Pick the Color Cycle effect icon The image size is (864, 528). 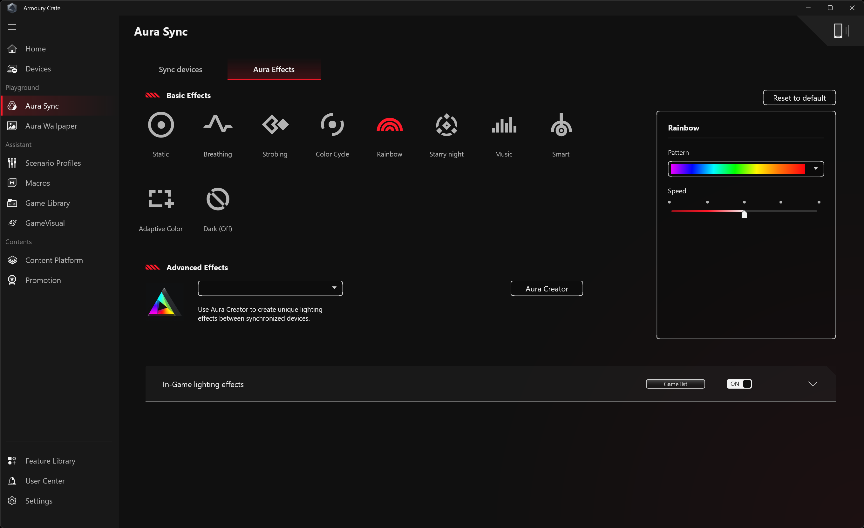tap(332, 125)
